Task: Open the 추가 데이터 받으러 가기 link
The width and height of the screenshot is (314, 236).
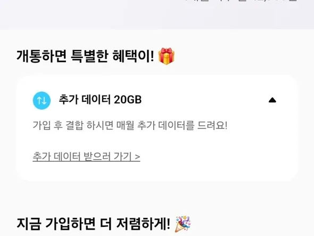Action: coord(86,157)
